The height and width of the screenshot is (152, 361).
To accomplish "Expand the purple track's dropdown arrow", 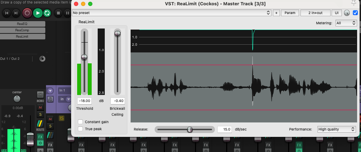I will pyautogui.click(x=50, y=91).
